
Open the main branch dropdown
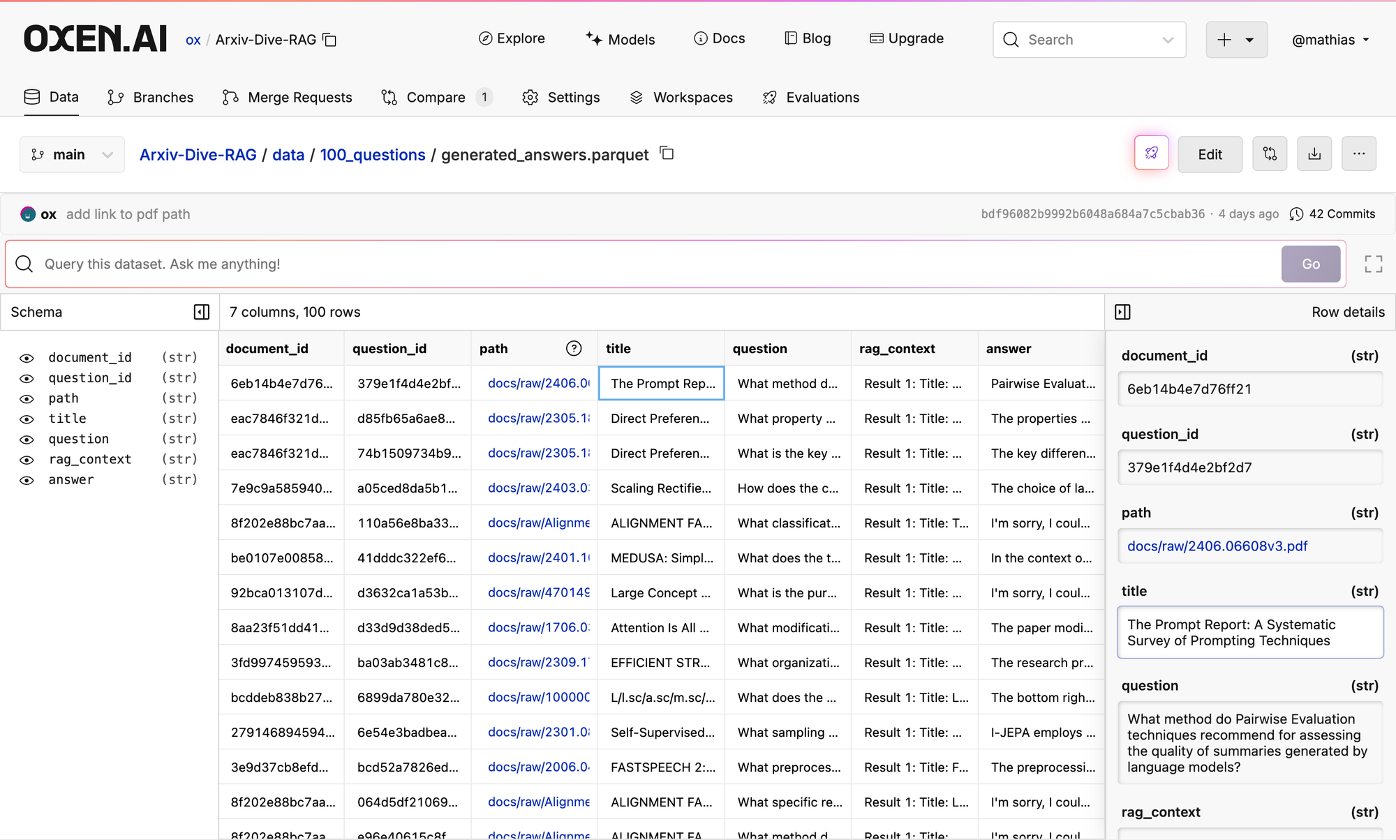72,154
